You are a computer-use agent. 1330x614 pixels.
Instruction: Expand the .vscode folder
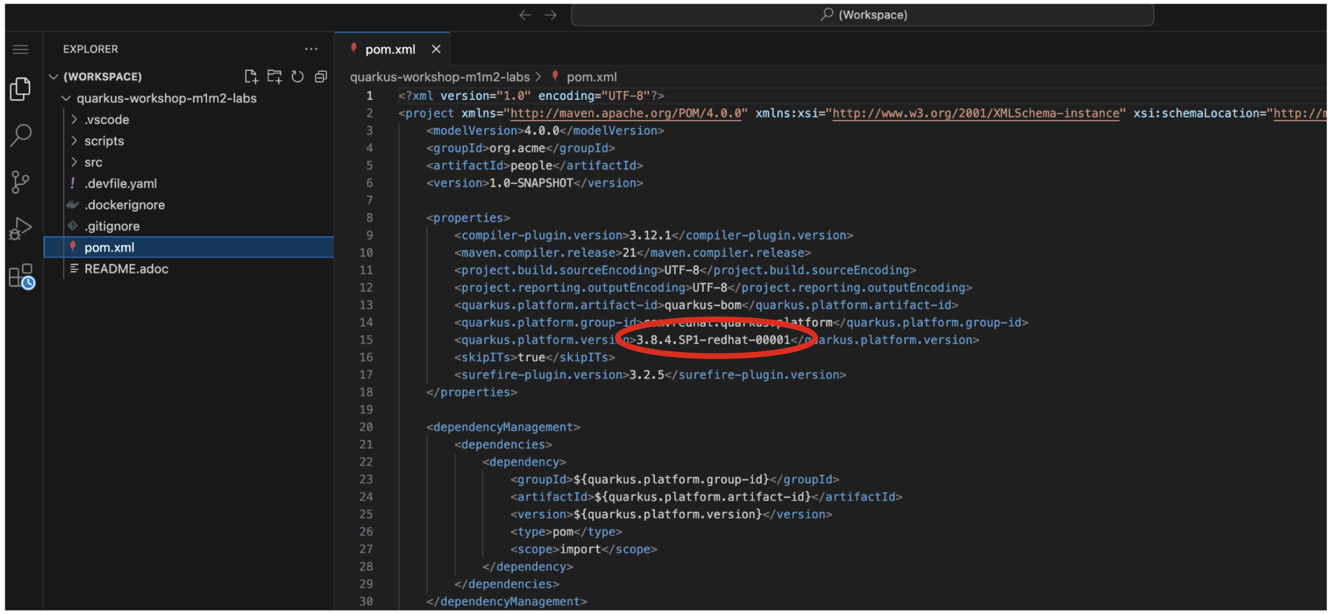pyautogui.click(x=189, y=119)
